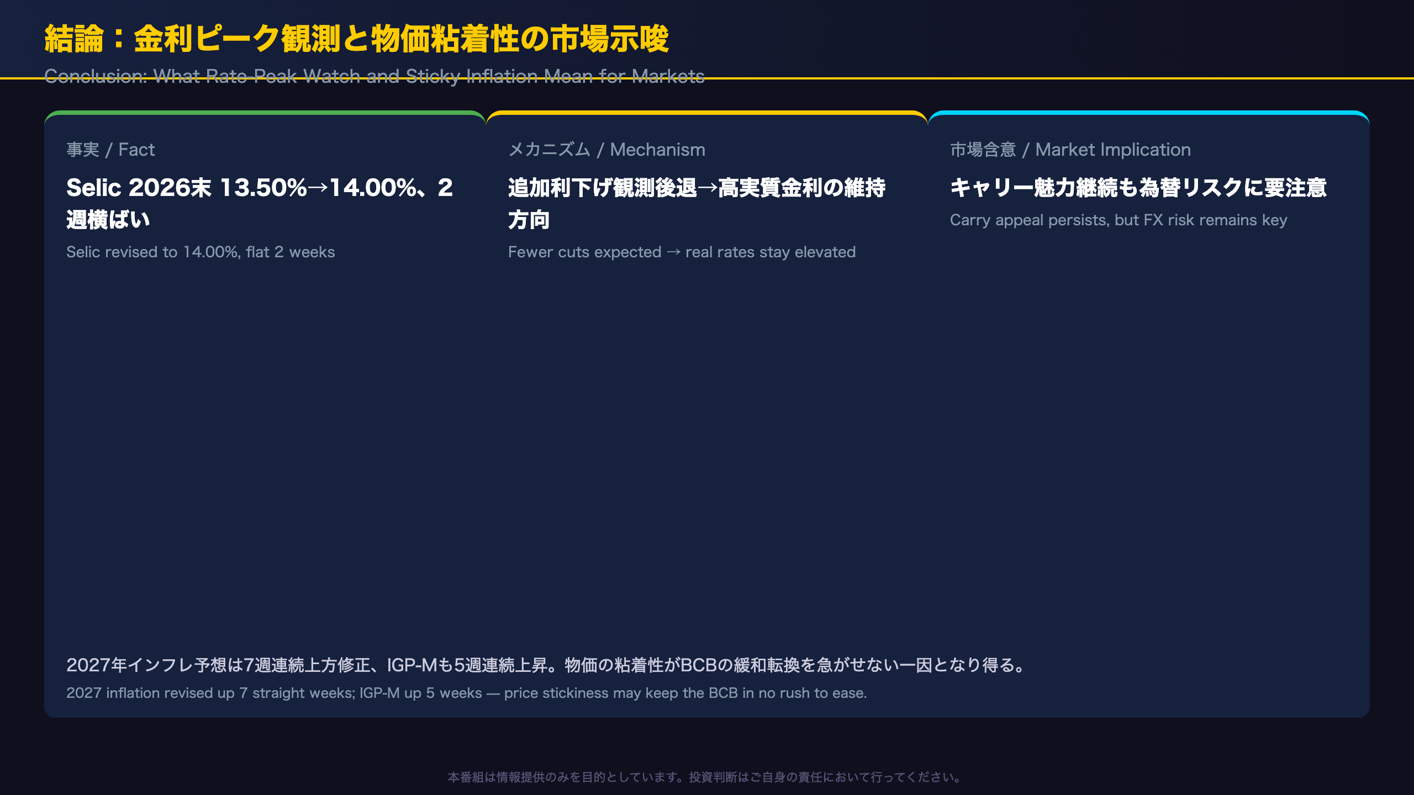Select the 'メカニズム / Mechanism' card label
This screenshot has width=1414, height=795.
(606, 150)
